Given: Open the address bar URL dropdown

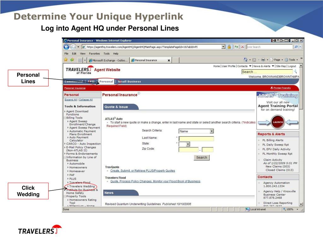Looking at the screenshot, I should [223, 47].
